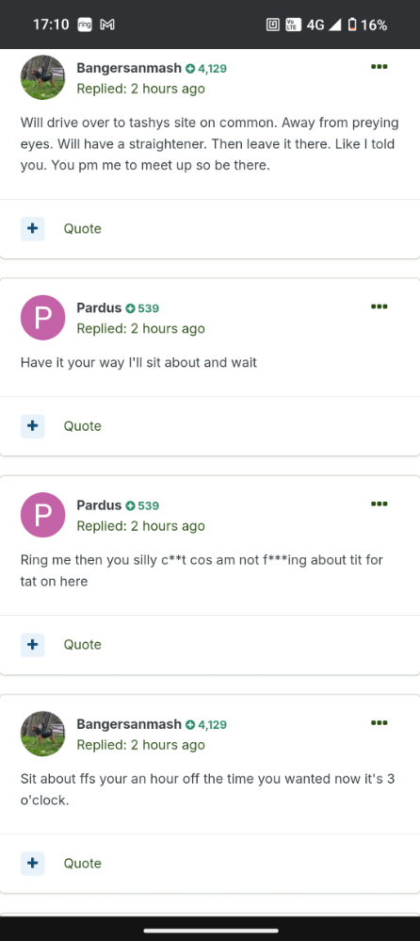The width and height of the screenshot is (420, 941).
Task: Open Pardus profile from 'Have it your way' post
Action: (99, 308)
